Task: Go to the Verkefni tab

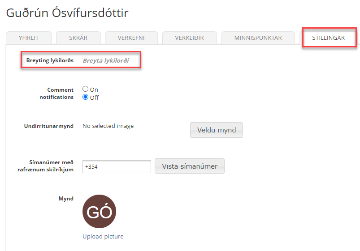Action: click(131, 38)
